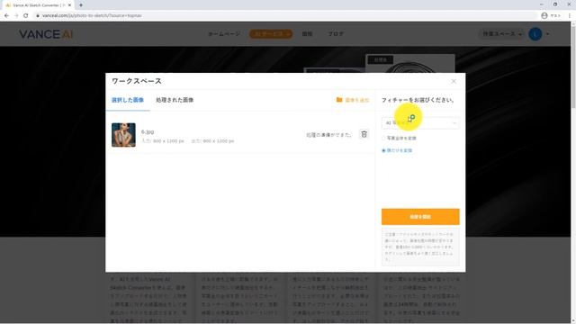Click the browser address bar
The height and width of the screenshot is (324, 576).
(x=286, y=15)
